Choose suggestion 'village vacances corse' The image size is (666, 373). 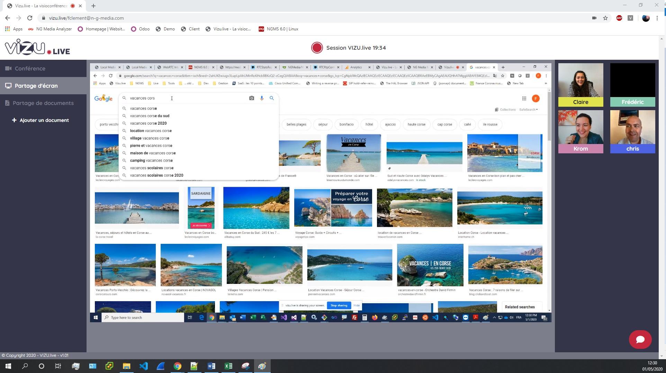pos(199,138)
